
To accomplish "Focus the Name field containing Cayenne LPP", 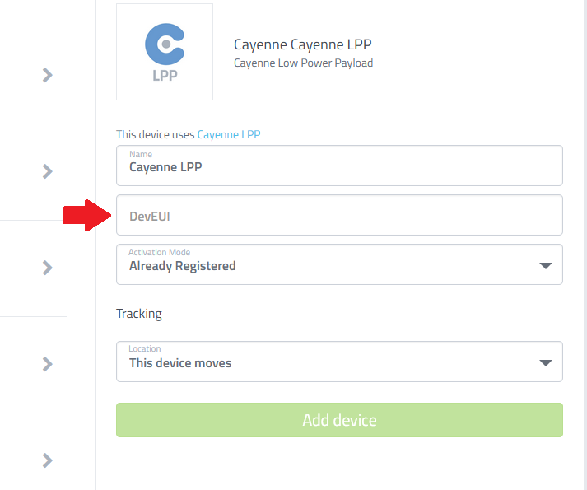I will click(x=339, y=166).
